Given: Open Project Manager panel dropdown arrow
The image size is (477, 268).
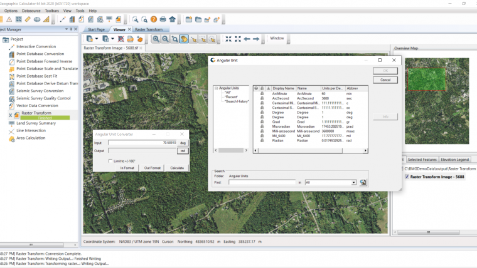Looking at the screenshot, I should (x=67, y=29).
